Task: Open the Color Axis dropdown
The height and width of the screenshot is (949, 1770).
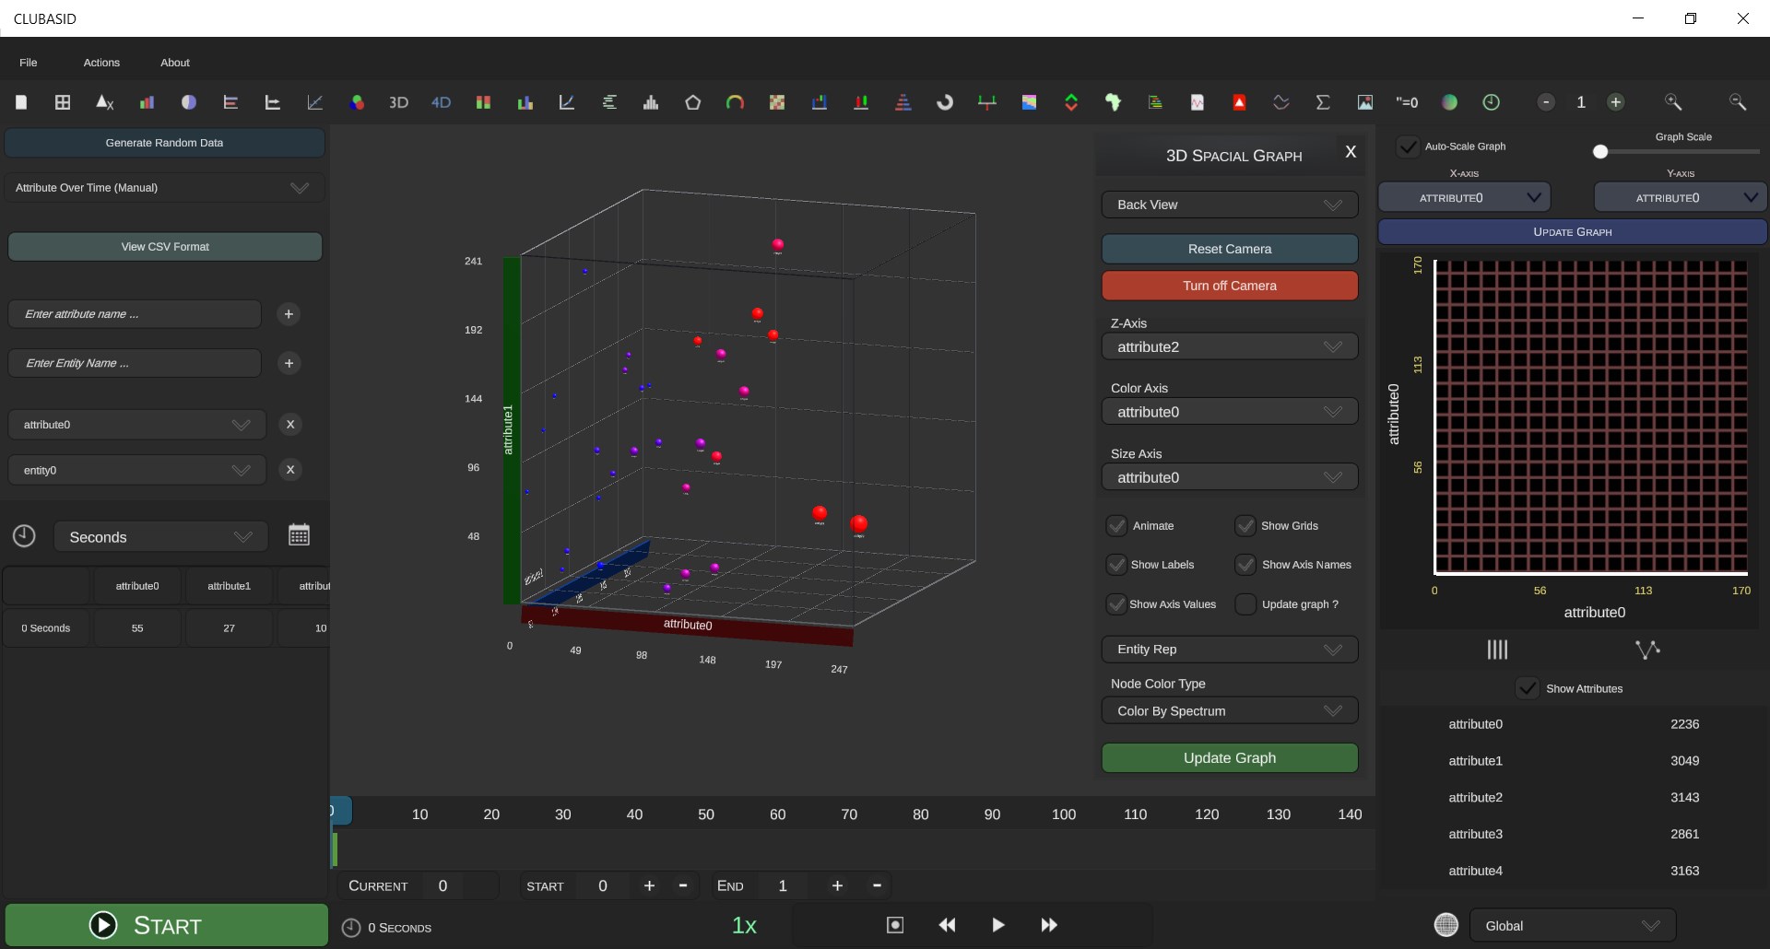Action: [1230, 412]
